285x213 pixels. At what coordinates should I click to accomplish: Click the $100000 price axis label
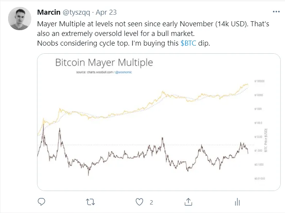click(x=260, y=81)
